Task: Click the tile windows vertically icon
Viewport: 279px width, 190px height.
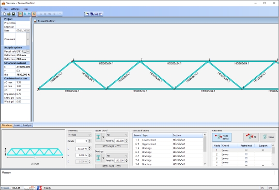Action: 101,14
